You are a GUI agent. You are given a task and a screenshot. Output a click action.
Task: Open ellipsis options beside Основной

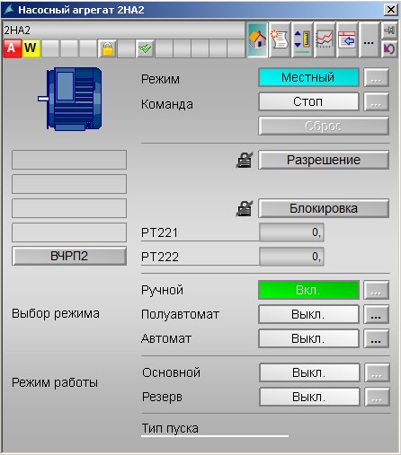[377, 372]
